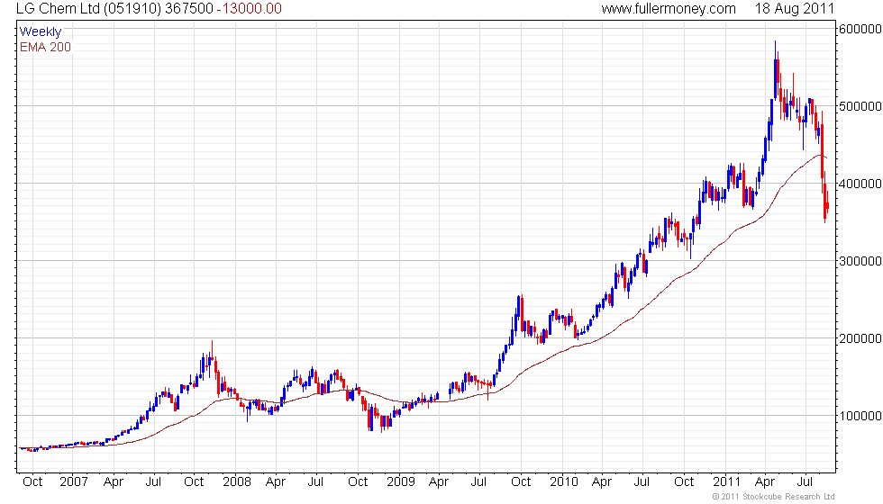Click the 400000 price axis label
Viewport: 883px width, 504px height.
[x=860, y=184]
